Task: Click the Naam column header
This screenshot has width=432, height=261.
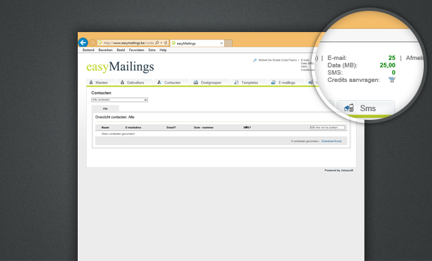Action: click(x=105, y=127)
